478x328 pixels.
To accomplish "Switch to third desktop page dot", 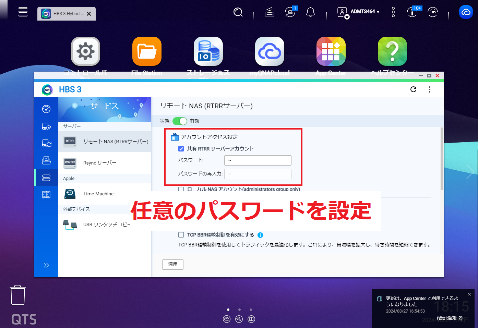I will coord(251,309).
